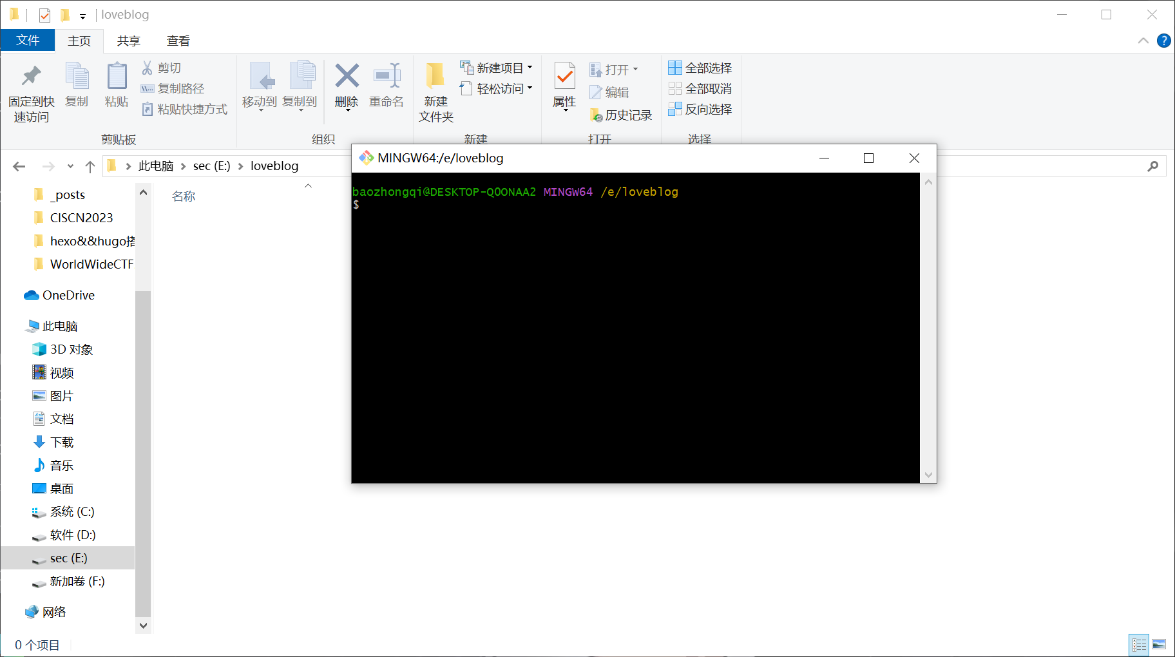Switch to large icons view toggle
Image resolution: width=1175 pixels, height=657 pixels.
point(1159,644)
